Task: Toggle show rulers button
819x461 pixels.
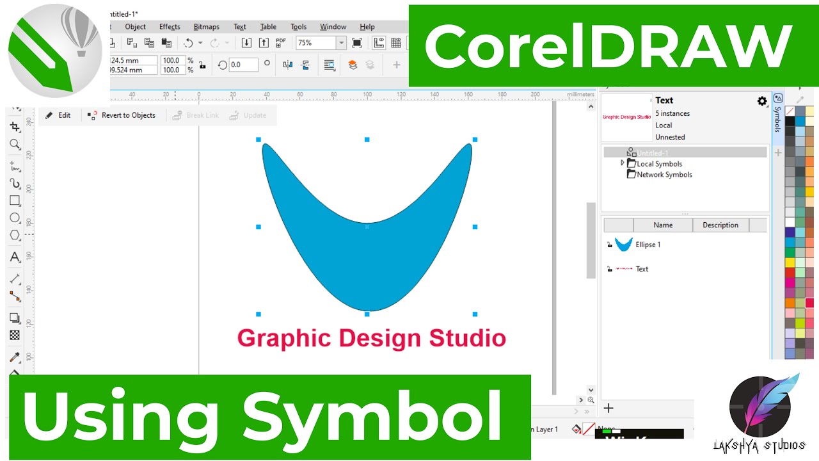Action: 379,43
